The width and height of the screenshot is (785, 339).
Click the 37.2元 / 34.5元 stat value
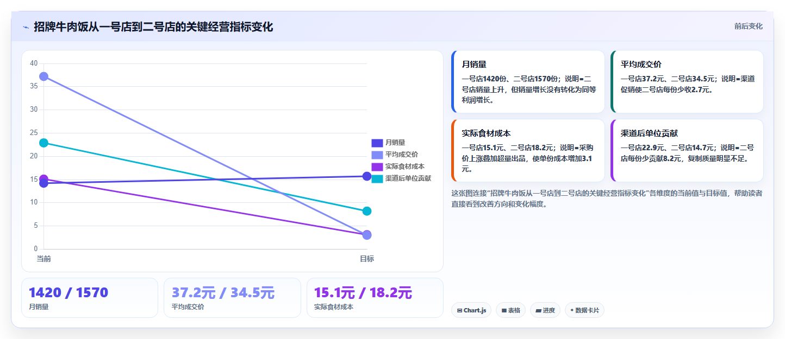[223, 293]
